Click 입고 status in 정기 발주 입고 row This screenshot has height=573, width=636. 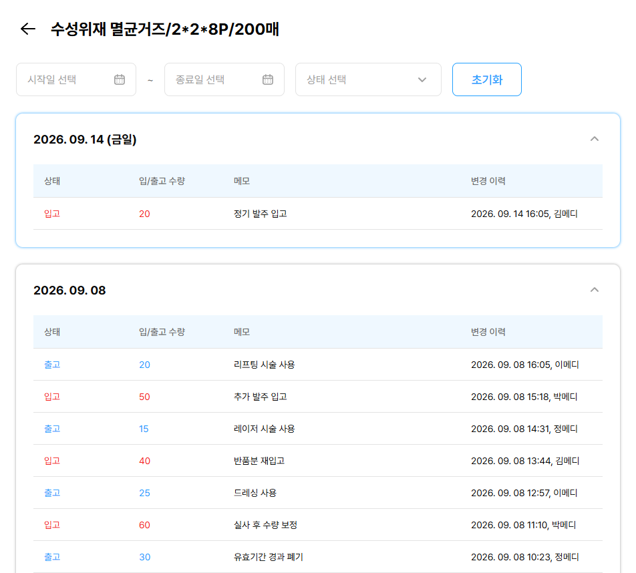click(52, 214)
